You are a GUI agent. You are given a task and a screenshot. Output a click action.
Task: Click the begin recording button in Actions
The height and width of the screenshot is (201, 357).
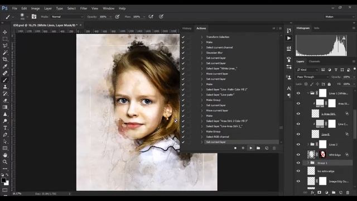coord(243,148)
